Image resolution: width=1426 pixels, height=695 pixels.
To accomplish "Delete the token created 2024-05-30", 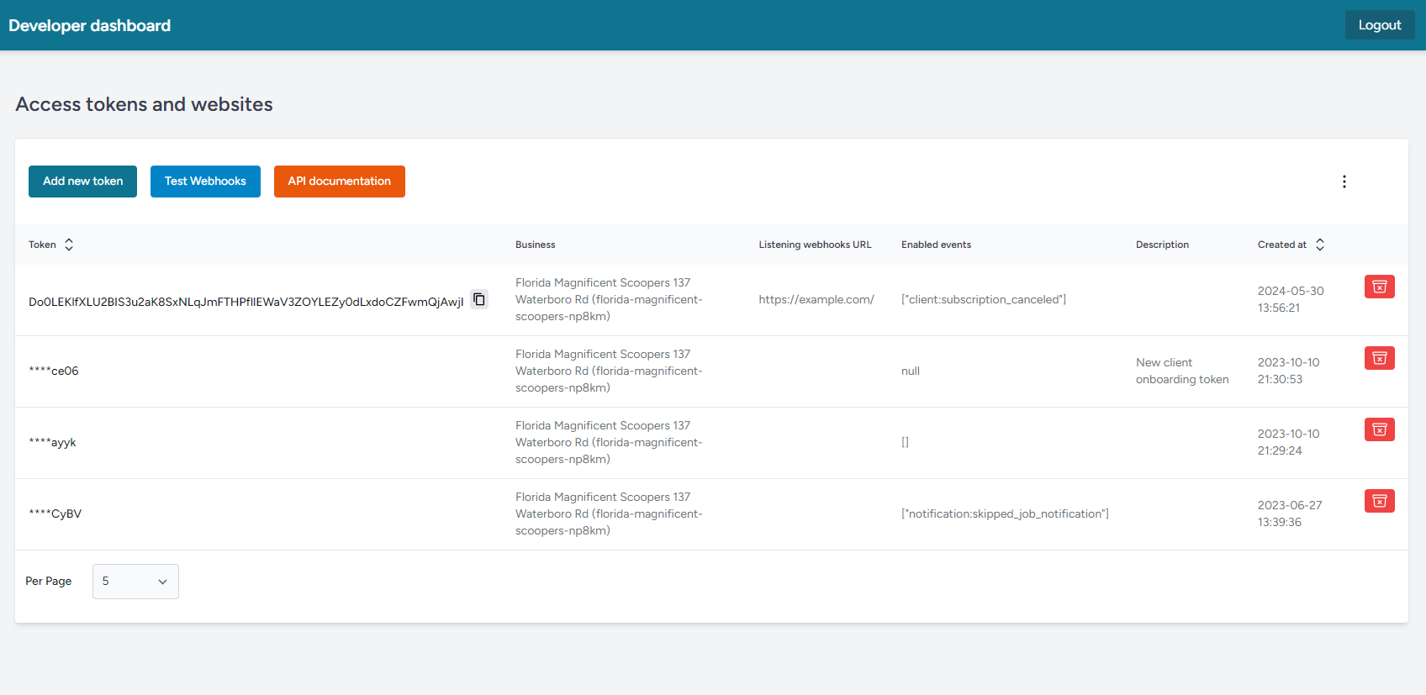I will coord(1379,287).
